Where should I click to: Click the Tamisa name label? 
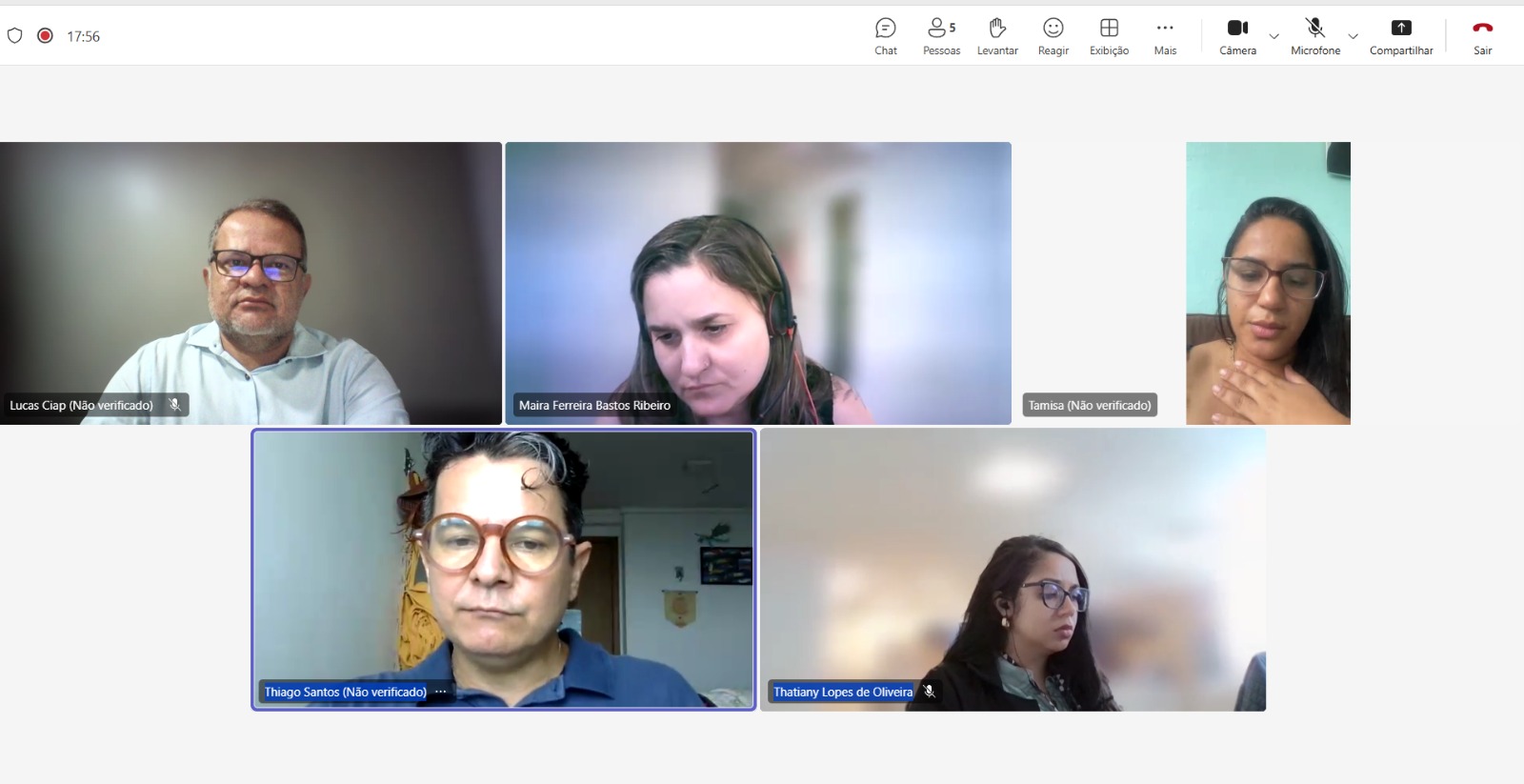click(x=1090, y=405)
